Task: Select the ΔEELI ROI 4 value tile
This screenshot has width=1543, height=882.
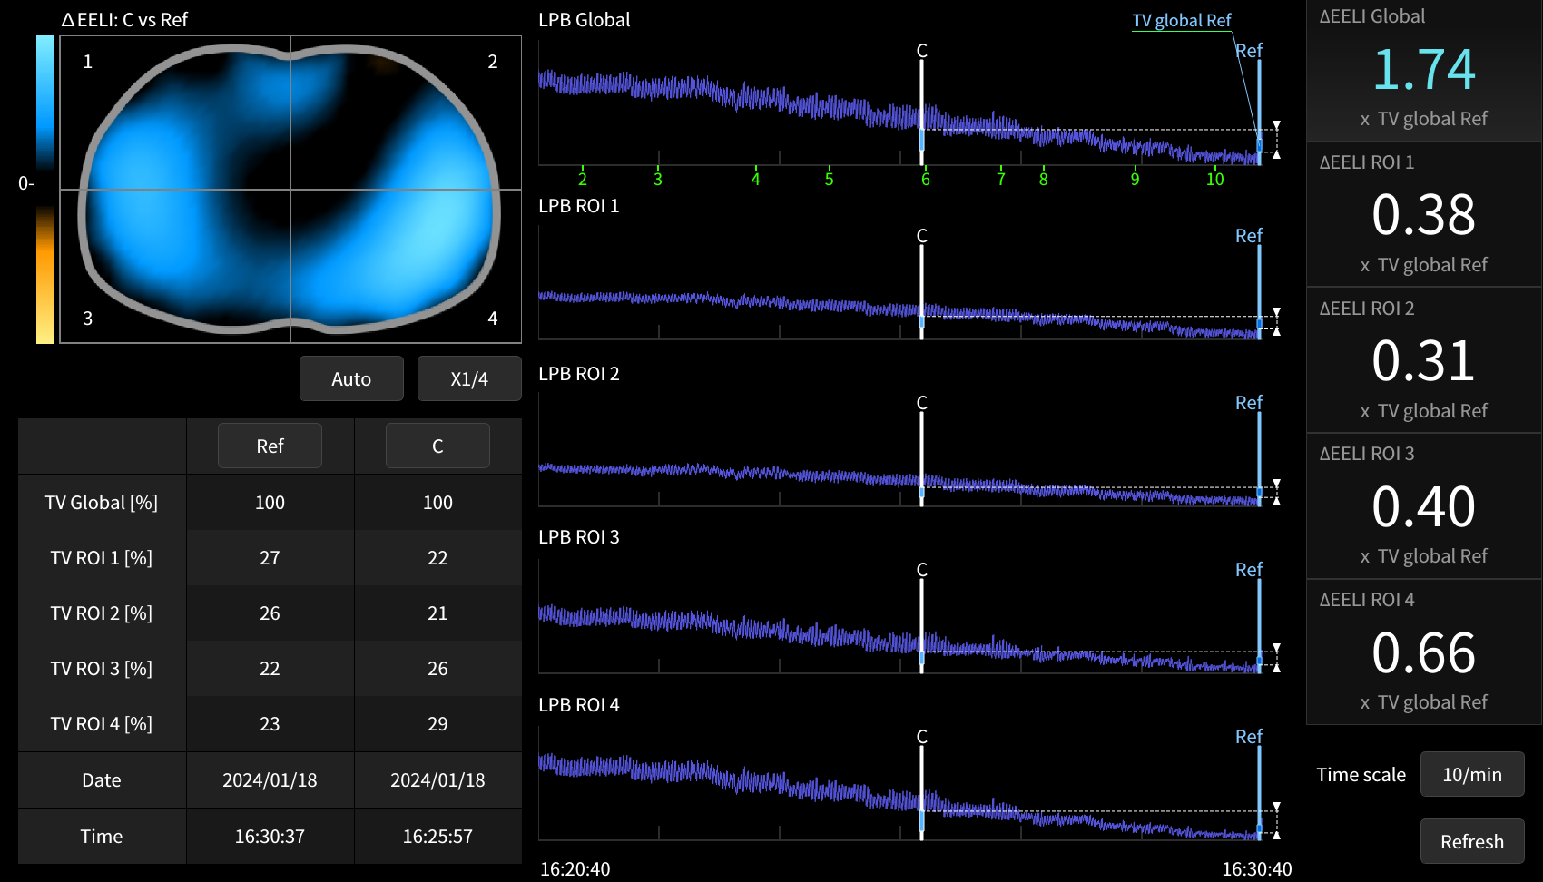Action: (1424, 652)
